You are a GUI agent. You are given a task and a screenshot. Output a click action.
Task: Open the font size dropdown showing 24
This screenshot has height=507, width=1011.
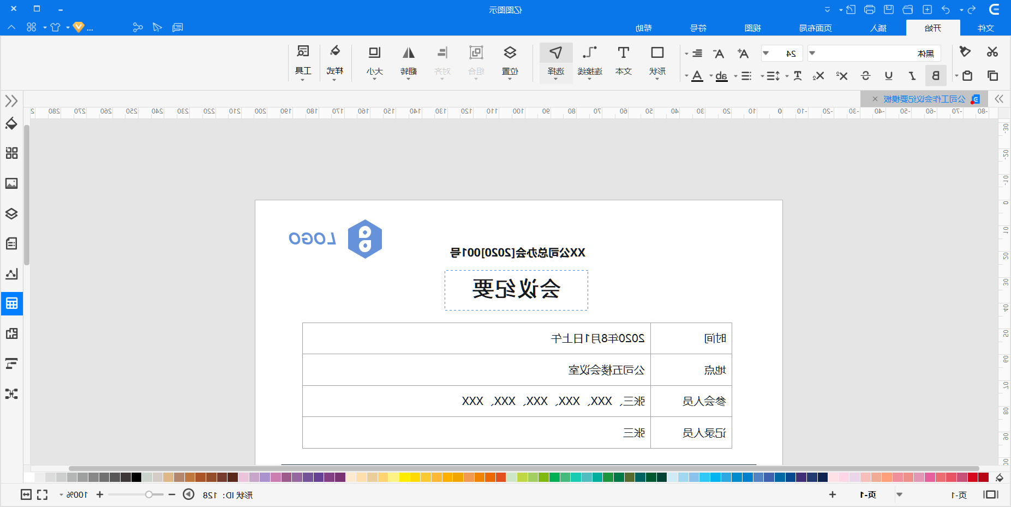click(x=766, y=53)
